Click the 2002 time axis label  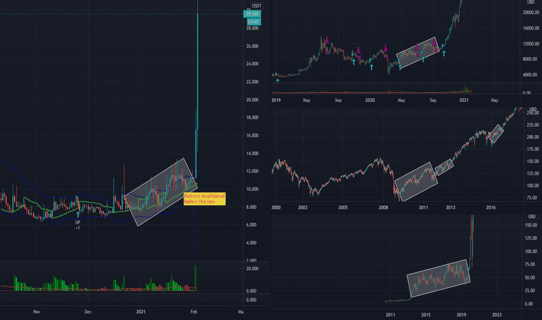point(302,208)
